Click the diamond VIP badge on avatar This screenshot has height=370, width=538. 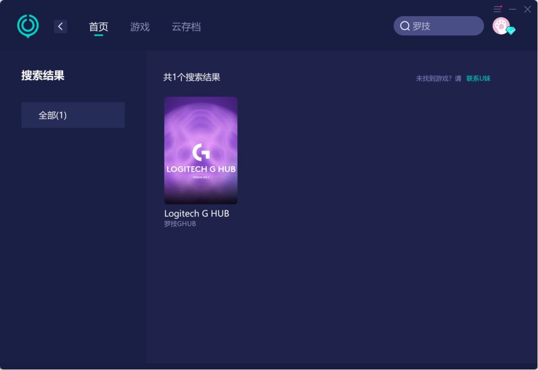click(x=511, y=31)
